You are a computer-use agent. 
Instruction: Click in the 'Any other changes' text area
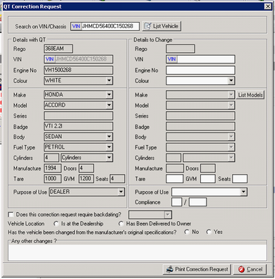click(x=137, y=252)
